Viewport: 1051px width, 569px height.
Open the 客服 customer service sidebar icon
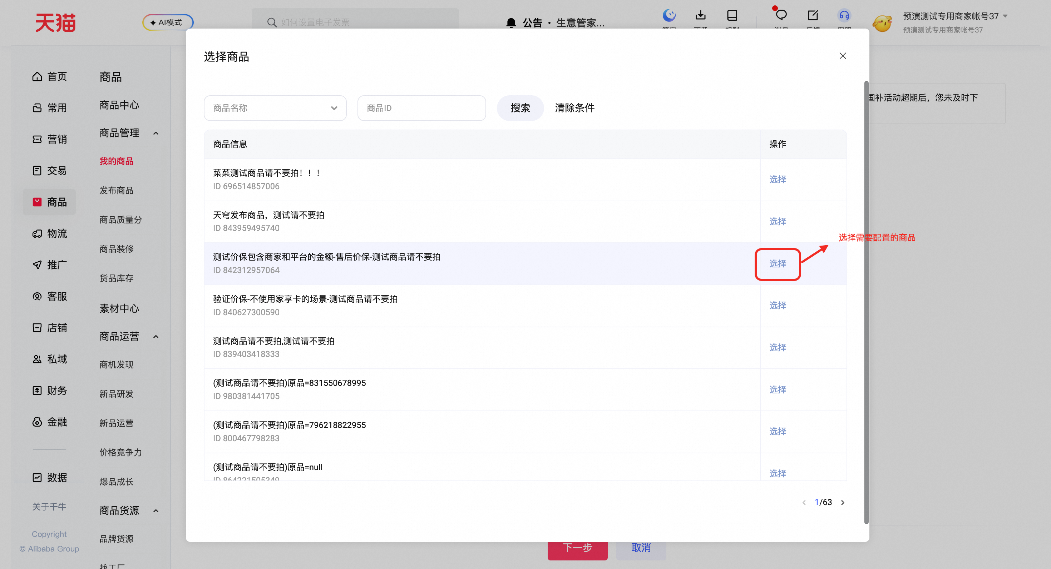pos(37,296)
